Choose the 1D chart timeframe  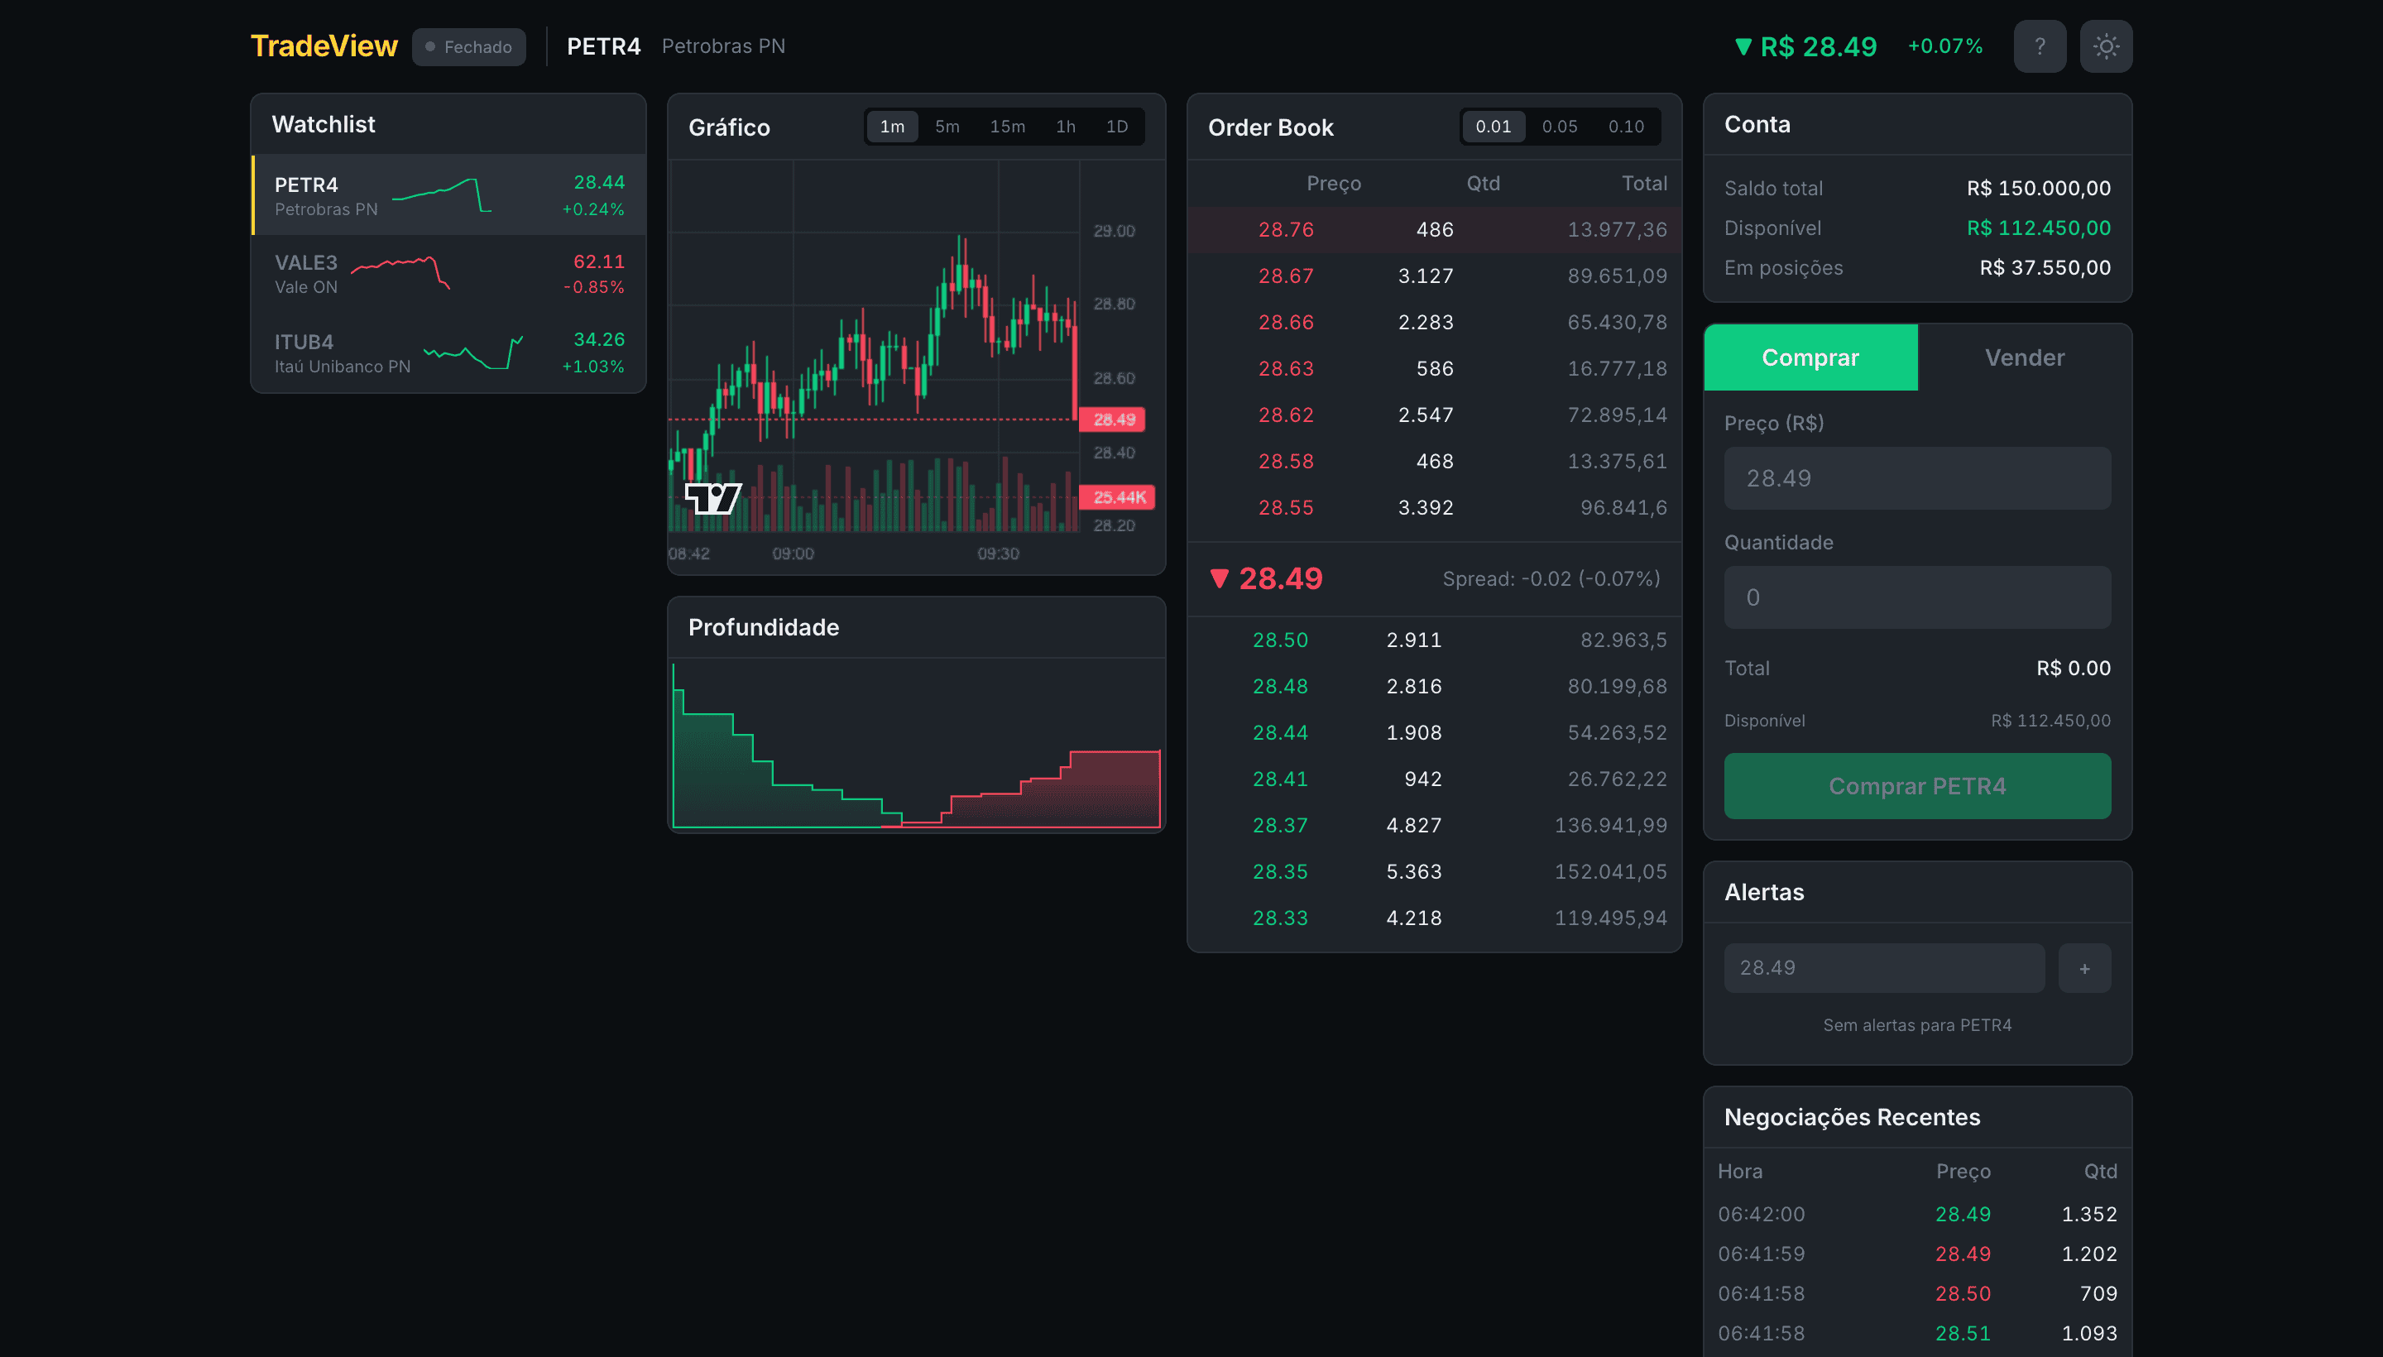1116,127
